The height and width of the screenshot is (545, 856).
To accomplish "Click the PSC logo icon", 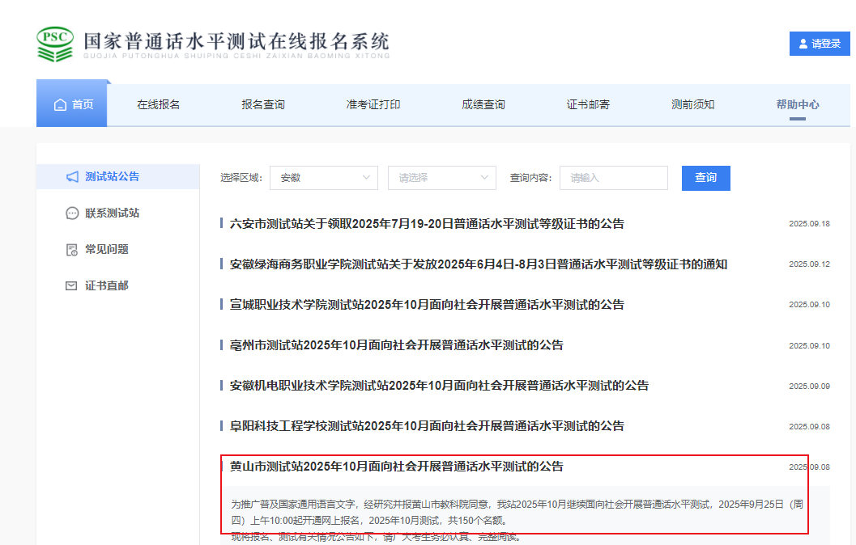I will tap(55, 44).
